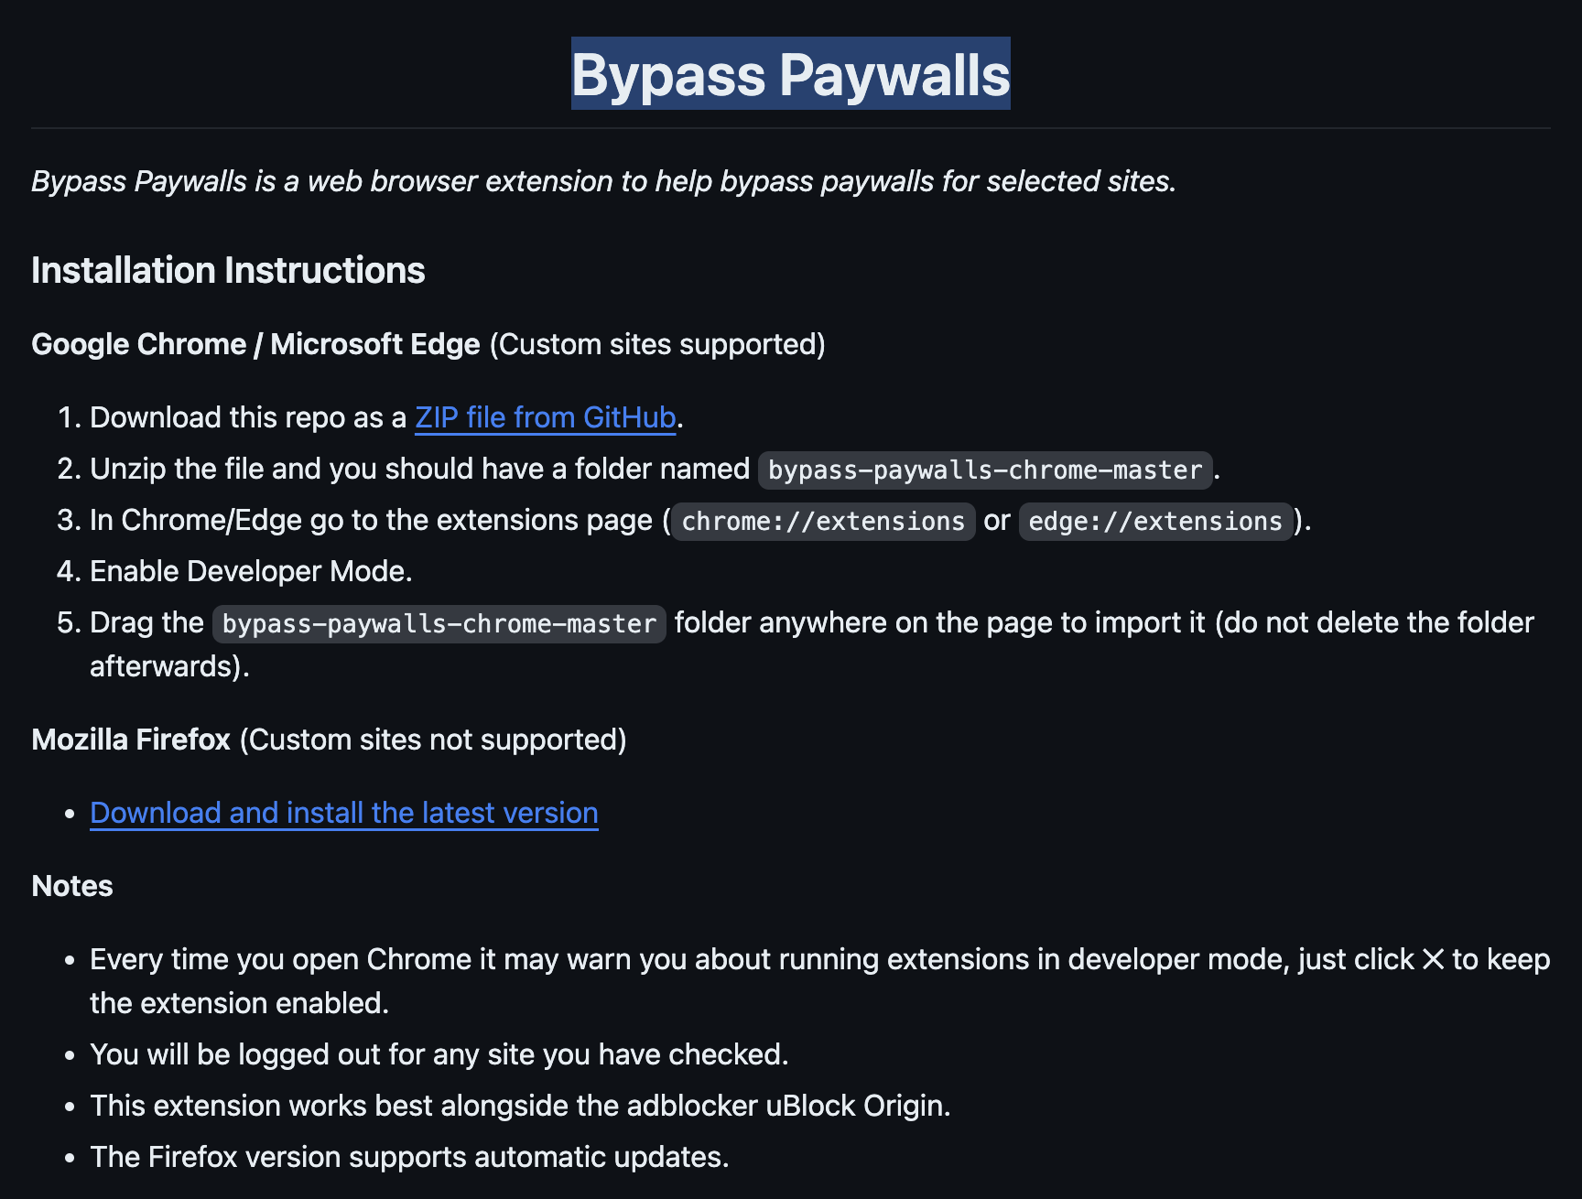This screenshot has height=1199, width=1582.
Task: Click the logged out note bullet
Action: point(439,1054)
